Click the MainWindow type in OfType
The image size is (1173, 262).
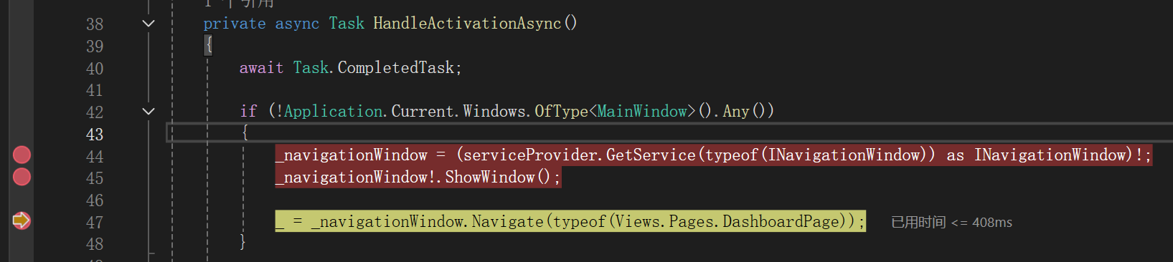(x=642, y=112)
